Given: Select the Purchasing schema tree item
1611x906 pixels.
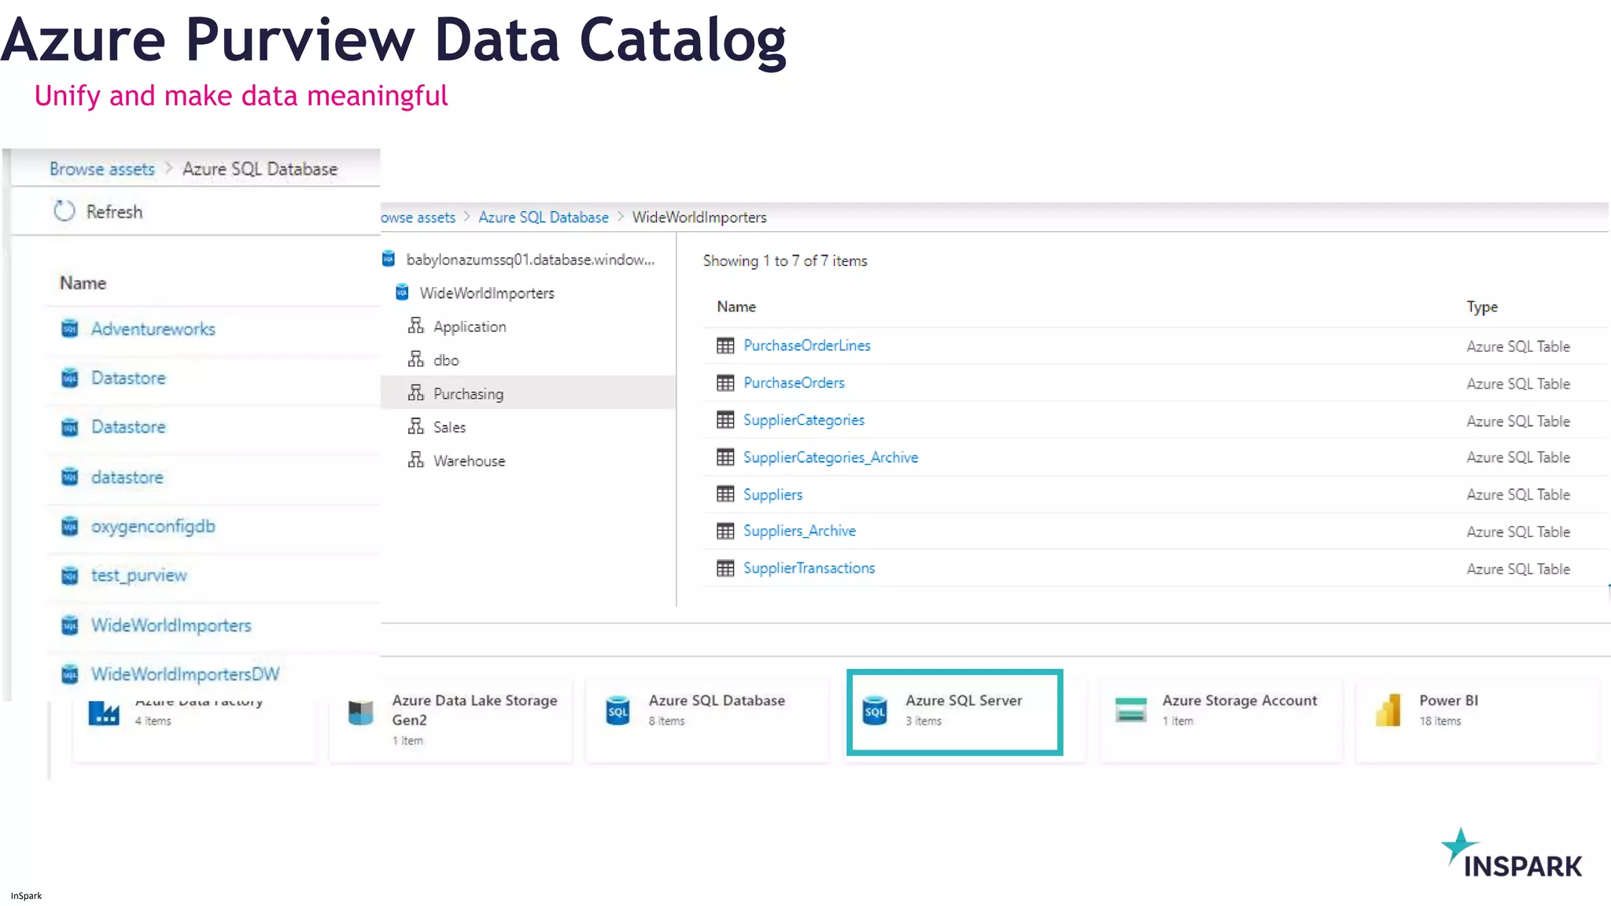Looking at the screenshot, I should click(x=468, y=393).
